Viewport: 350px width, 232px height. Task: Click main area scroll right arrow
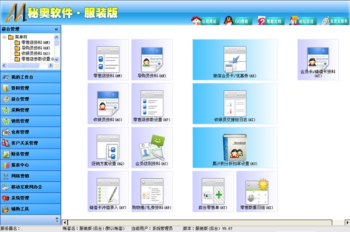click(x=347, y=223)
